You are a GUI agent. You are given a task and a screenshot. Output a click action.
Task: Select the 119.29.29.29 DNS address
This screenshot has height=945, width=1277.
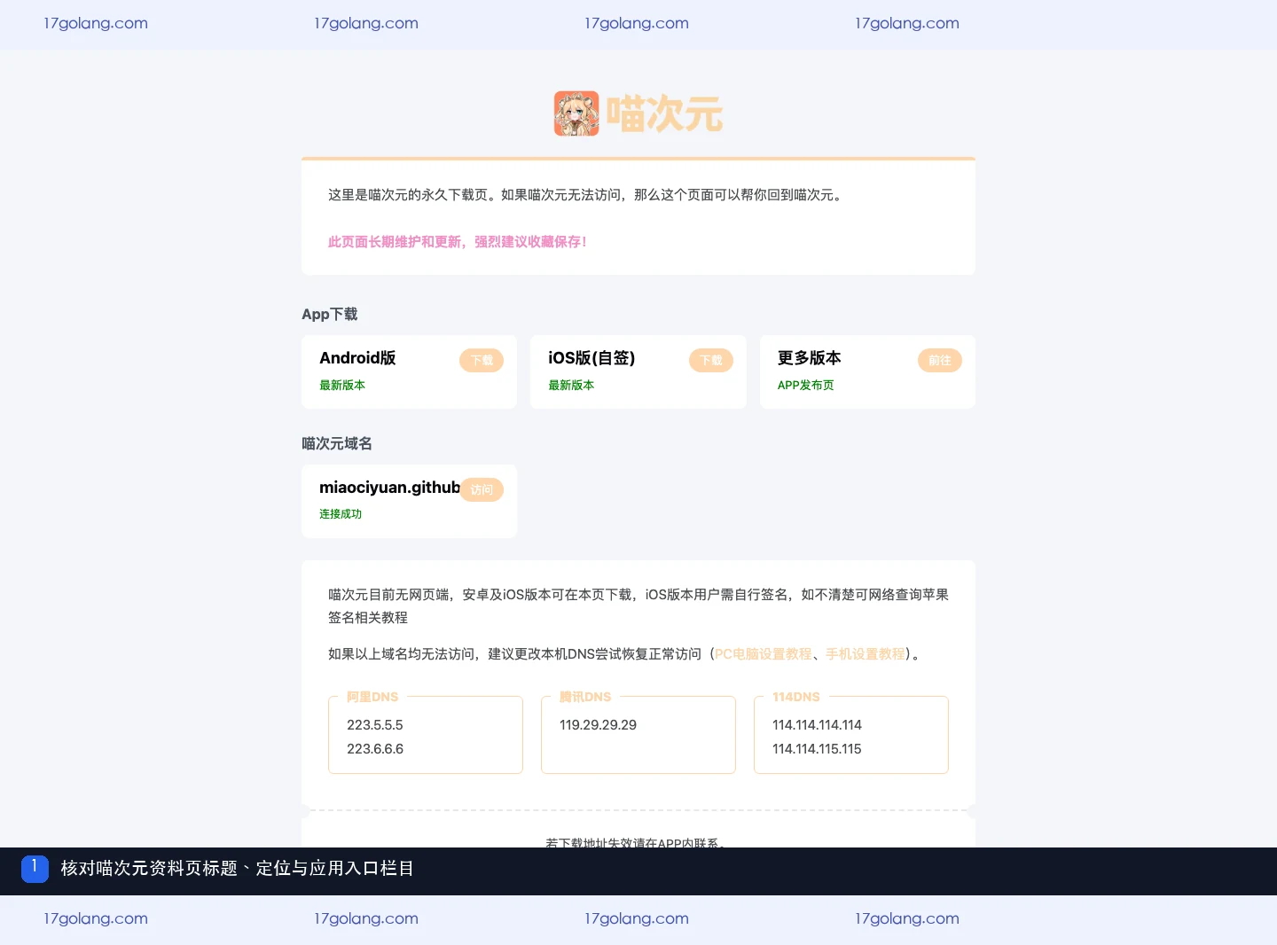pos(598,725)
